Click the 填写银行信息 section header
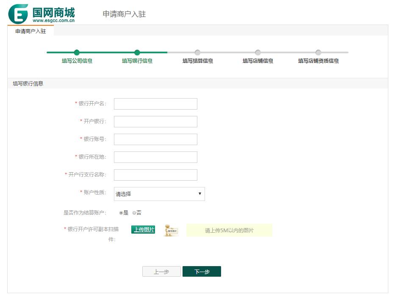Viewport: 396px width, 297px height. (x=28, y=83)
